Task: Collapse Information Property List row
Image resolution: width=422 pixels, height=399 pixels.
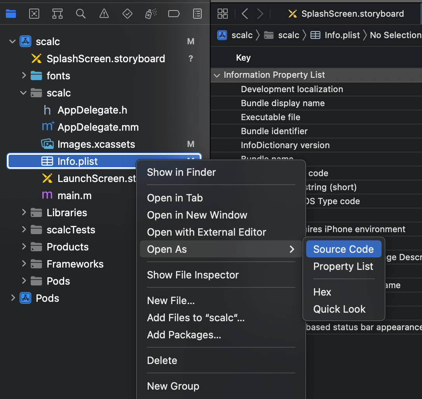Action: (x=217, y=75)
